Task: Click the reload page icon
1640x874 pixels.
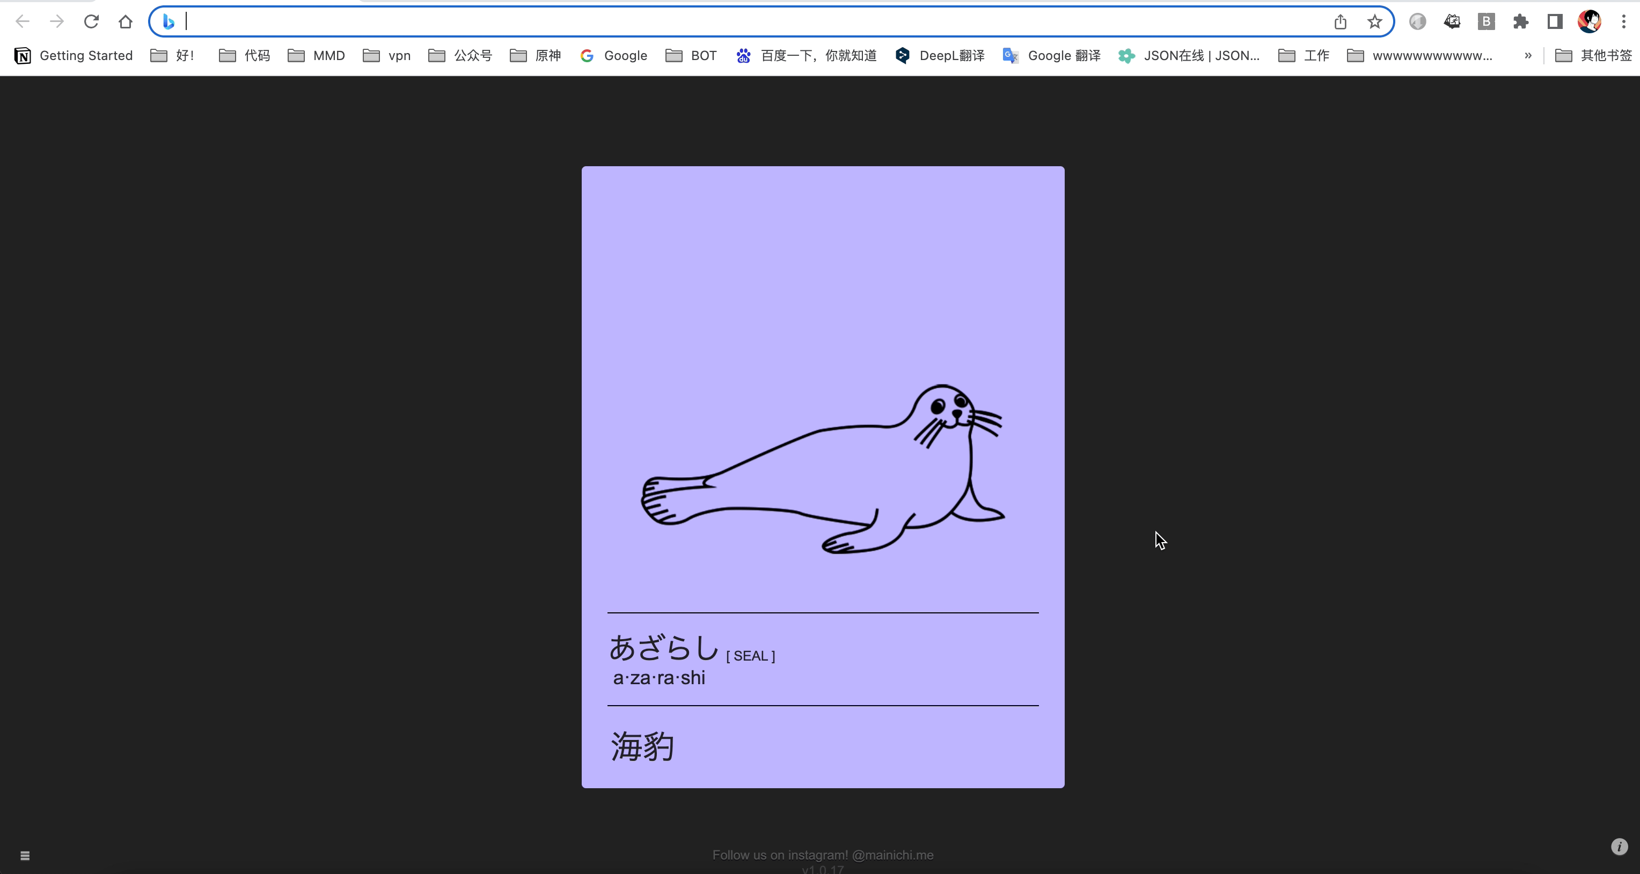Action: pyautogui.click(x=91, y=21)
